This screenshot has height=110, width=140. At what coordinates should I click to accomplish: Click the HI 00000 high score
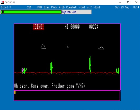[72, 27]
